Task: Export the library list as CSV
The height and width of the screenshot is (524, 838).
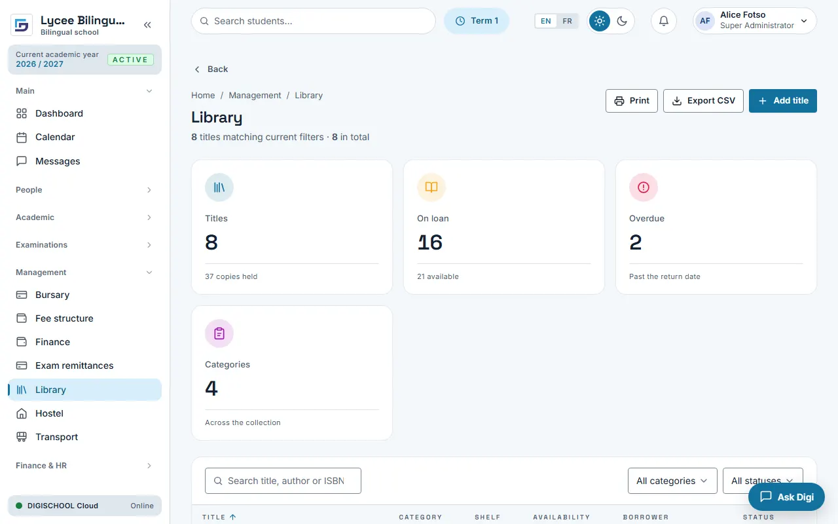Action: click(704, 101)
